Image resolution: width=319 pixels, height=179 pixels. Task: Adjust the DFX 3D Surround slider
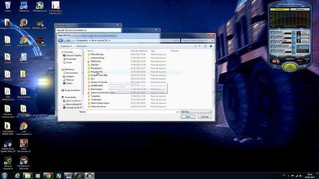pos(284,43)
